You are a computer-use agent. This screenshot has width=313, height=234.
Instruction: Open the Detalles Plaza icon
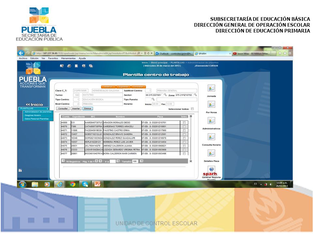coord(211,153)
